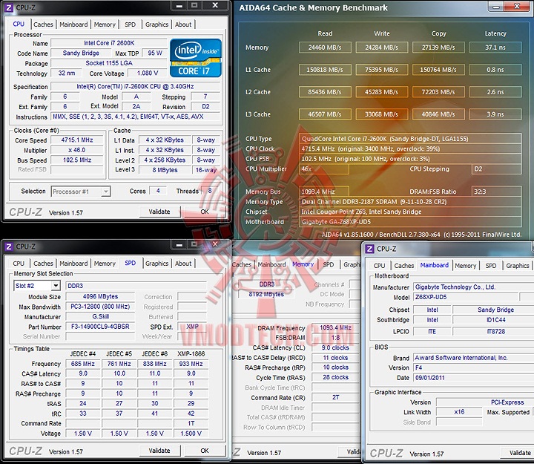Minimize the top-left CPU-Z window

pos(179,5)
